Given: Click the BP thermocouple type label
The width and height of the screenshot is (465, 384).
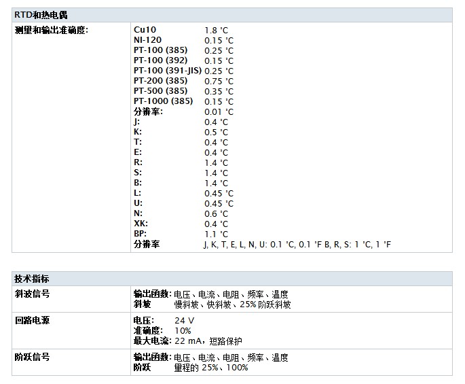Looking at the screenshot, I should click(x=140, y=234).
